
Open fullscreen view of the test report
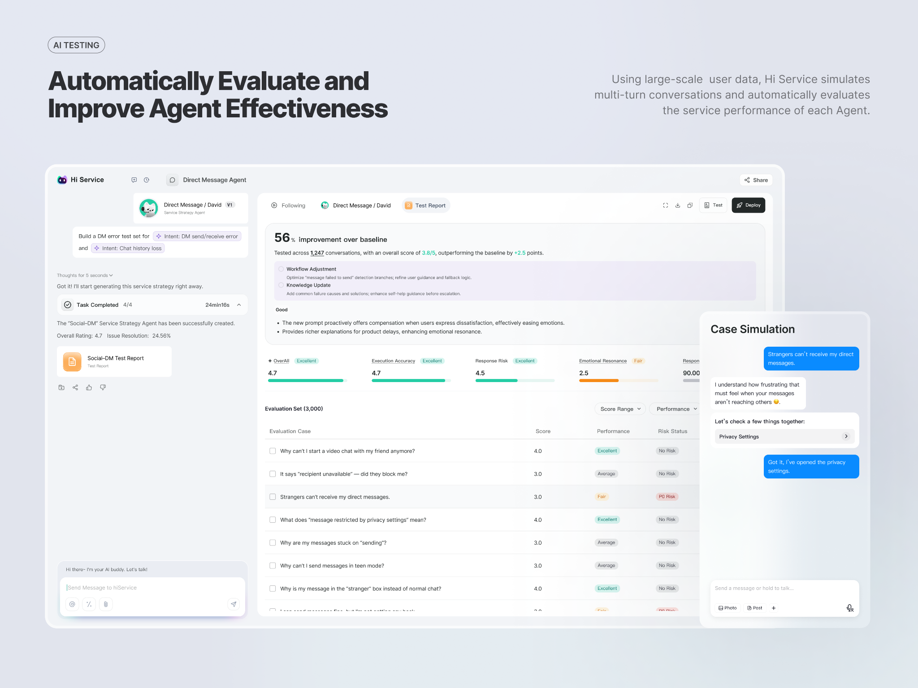pos(665,205)
